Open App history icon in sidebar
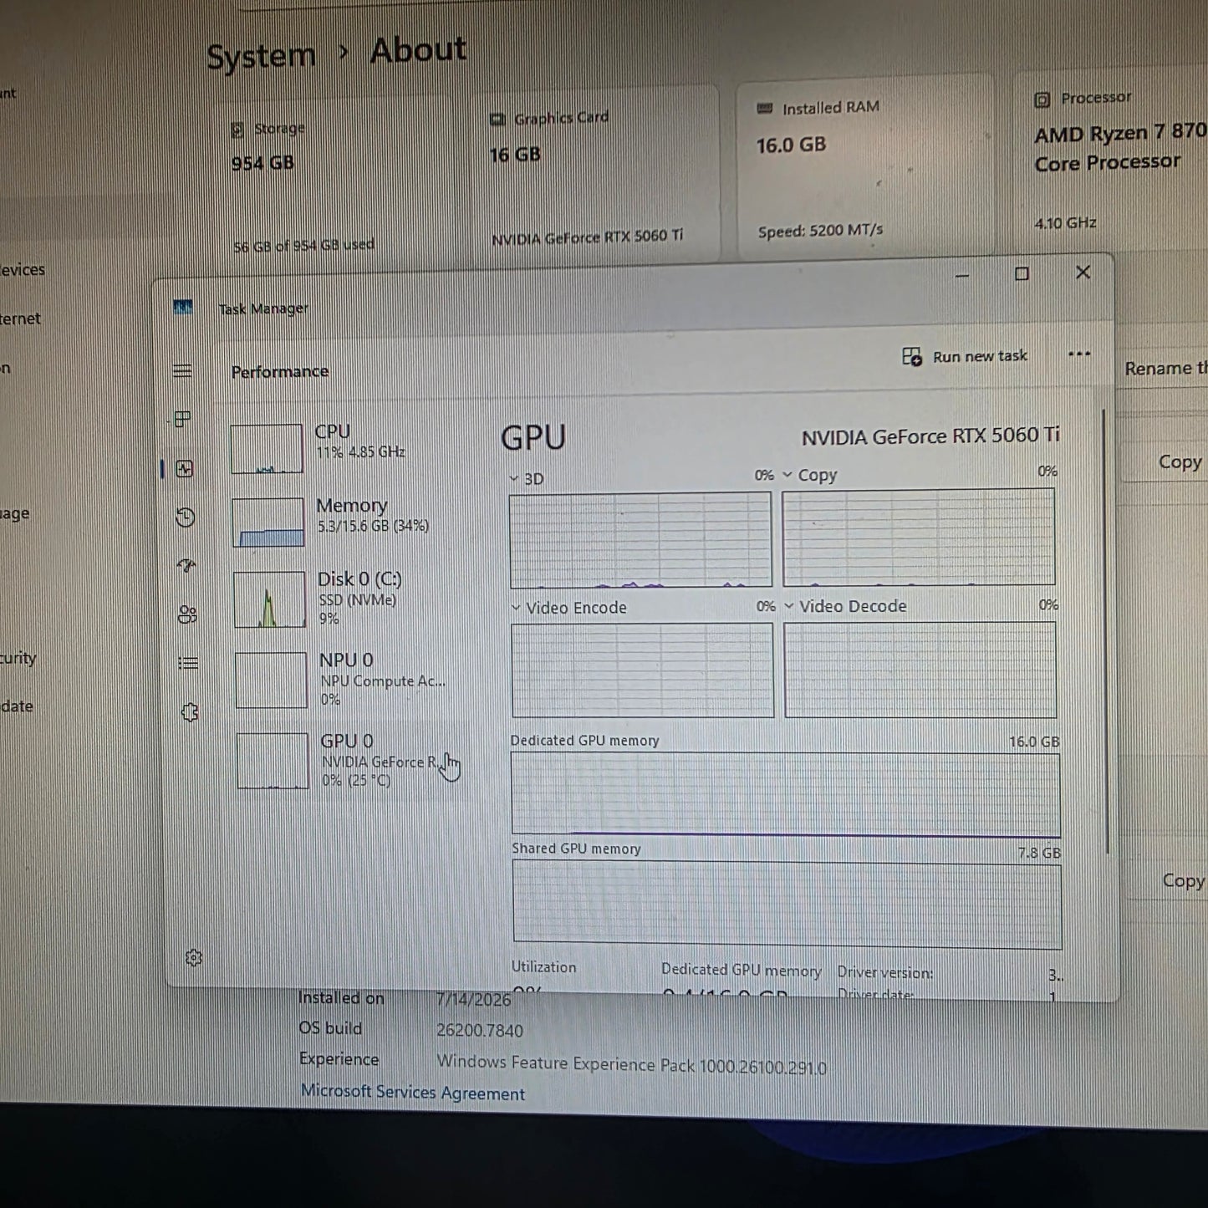 click(x=186, y=518)
